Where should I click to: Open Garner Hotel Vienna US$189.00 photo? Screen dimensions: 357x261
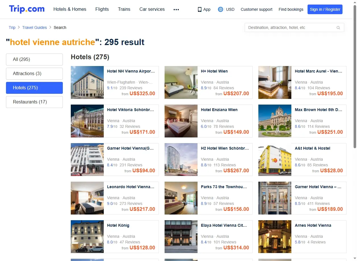275,198
